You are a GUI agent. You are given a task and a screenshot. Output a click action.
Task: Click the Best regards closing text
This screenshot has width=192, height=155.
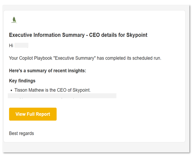click(x=21, y=133)
